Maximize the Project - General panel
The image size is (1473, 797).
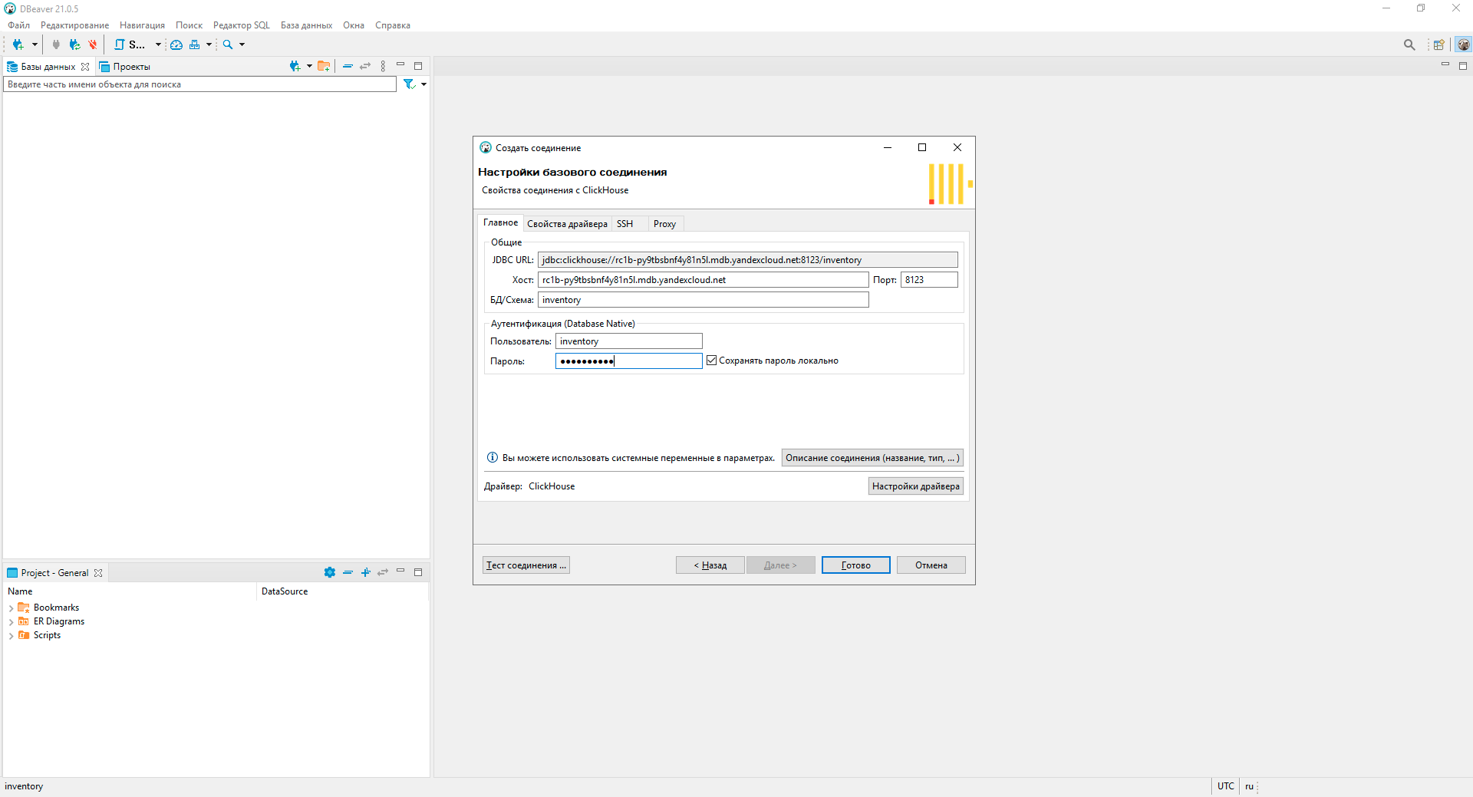418,572
